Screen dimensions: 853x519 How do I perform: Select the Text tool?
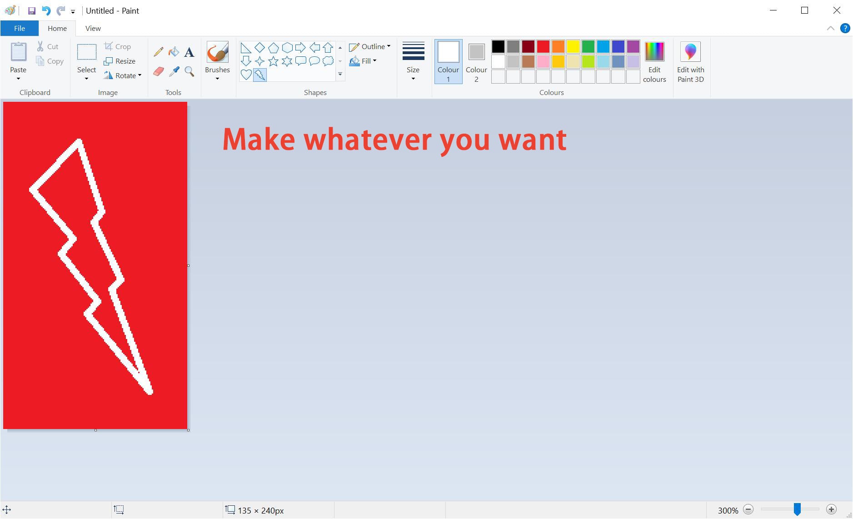189,52
